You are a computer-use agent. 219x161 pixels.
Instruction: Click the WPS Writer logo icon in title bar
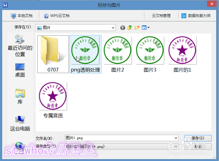(x=5, y=5)
